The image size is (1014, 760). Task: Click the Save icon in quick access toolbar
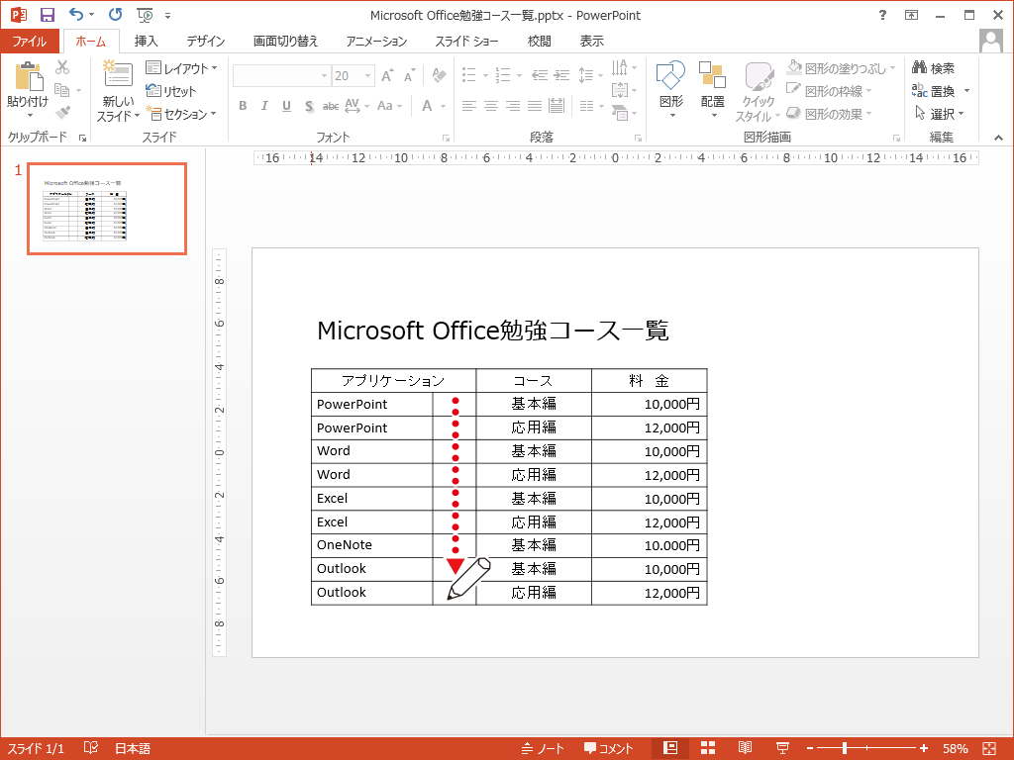click(48, 15)
